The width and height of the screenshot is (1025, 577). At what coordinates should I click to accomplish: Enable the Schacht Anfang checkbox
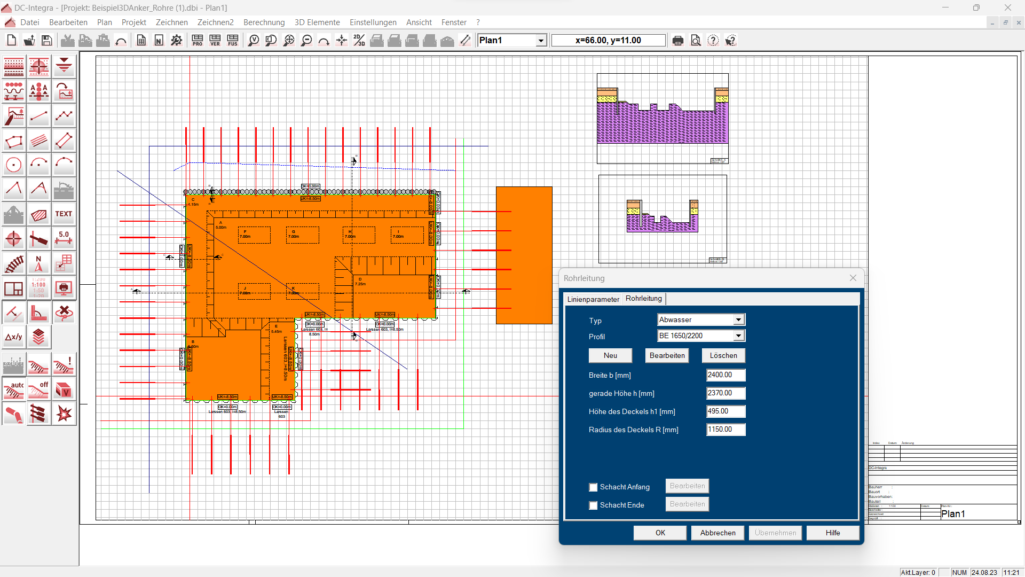pos(593,487)
